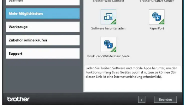This screenshot has height=105, width=187.
Task: Click the Software herunterladen label text
Action: click(x=108, y=28)
